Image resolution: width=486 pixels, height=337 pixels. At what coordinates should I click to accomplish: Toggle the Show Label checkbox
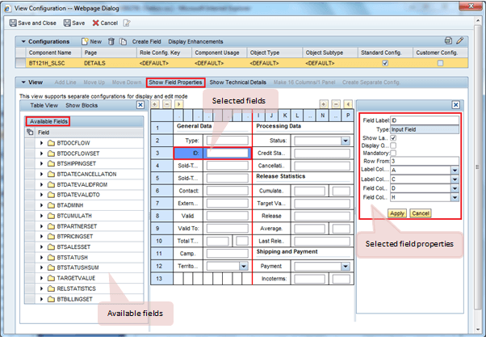(393, 137)
